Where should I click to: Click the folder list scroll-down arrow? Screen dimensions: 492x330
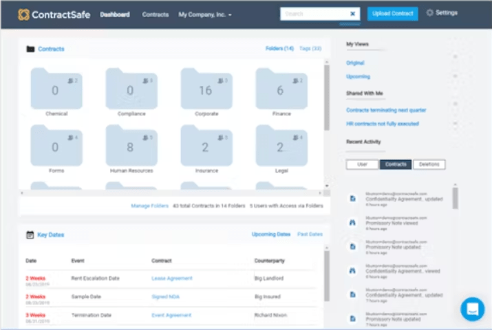click(327, 186)
